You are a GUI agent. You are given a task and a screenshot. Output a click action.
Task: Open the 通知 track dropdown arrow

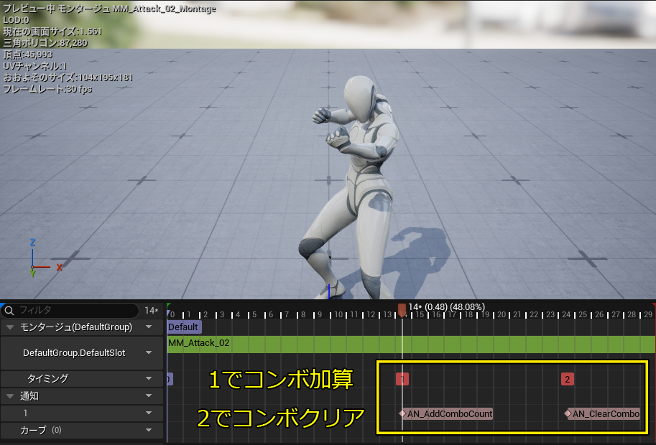pos(149,395)
